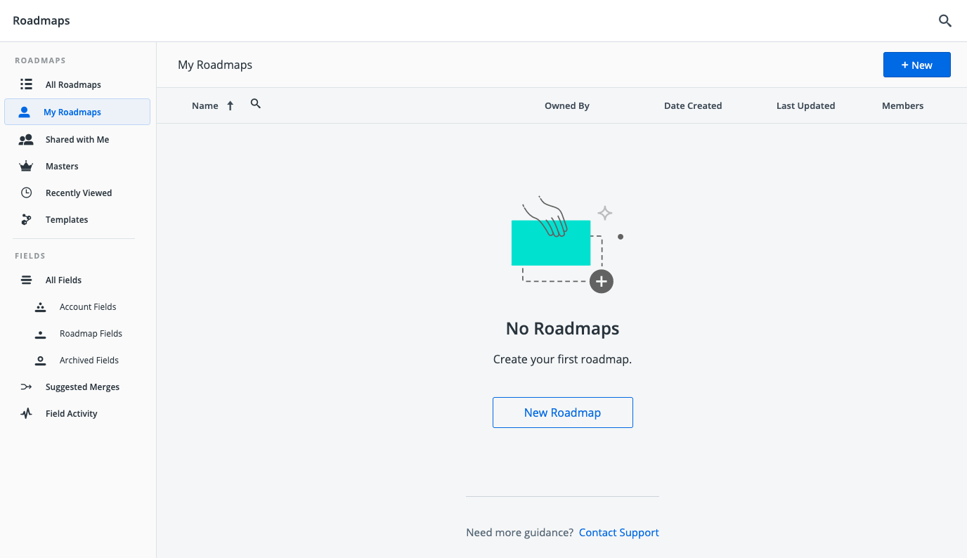
Task: Click the Shared with Me people icon
Action: pyautogui.click(x=26, y=139)
